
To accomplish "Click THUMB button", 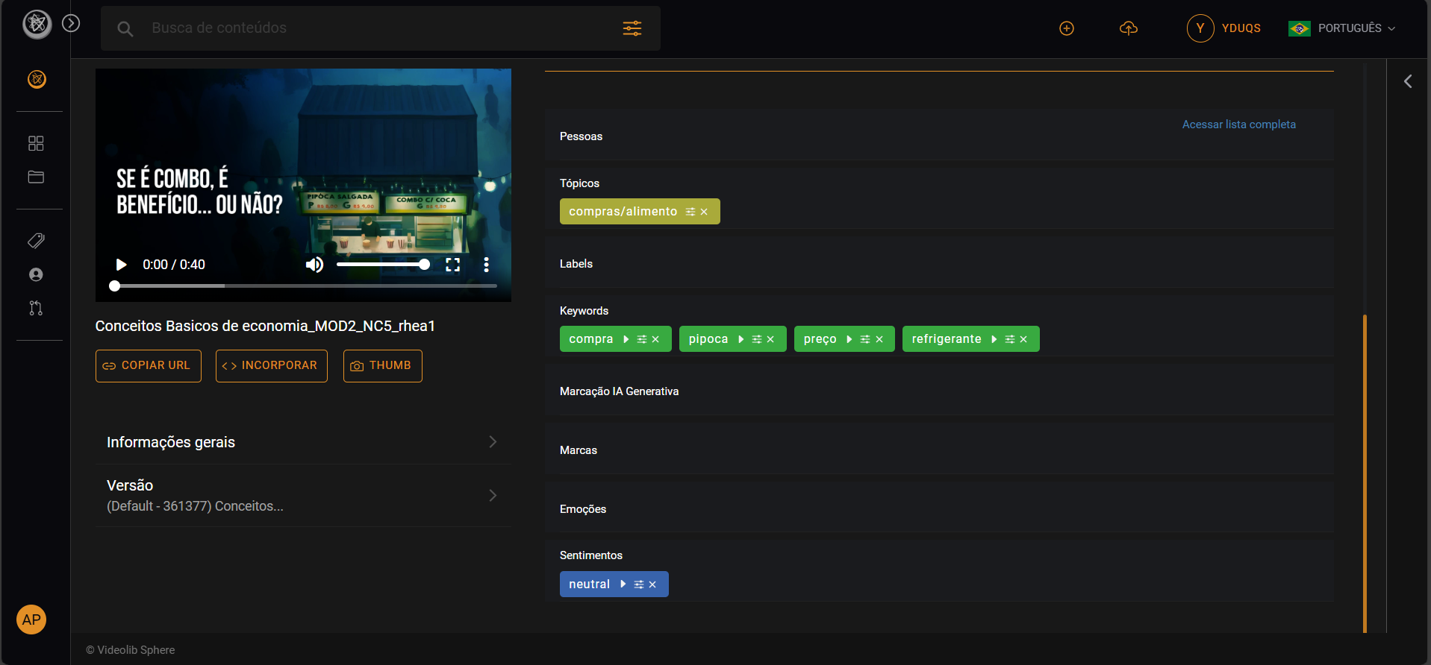I will (383, 366).
